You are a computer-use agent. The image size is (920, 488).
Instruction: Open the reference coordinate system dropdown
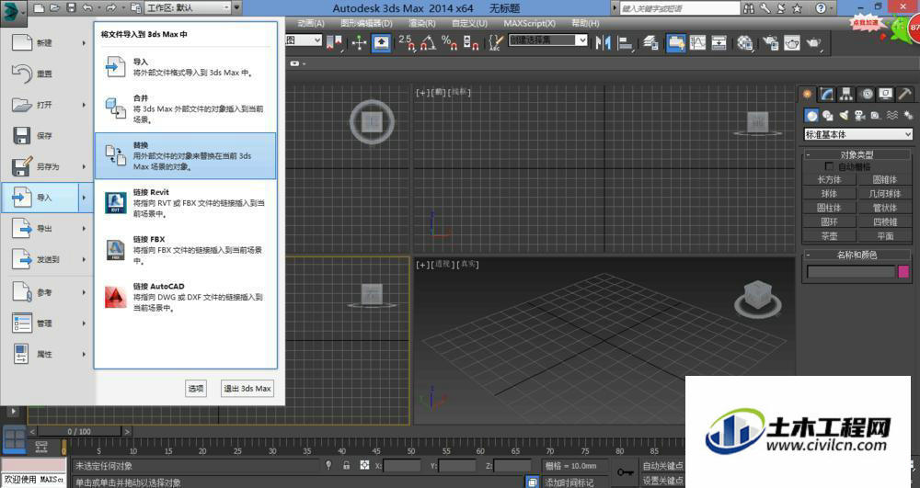(304, 40)
